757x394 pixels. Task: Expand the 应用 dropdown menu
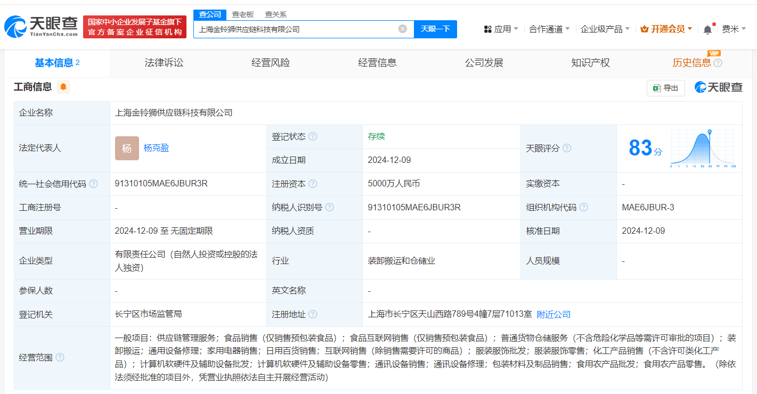501,29
